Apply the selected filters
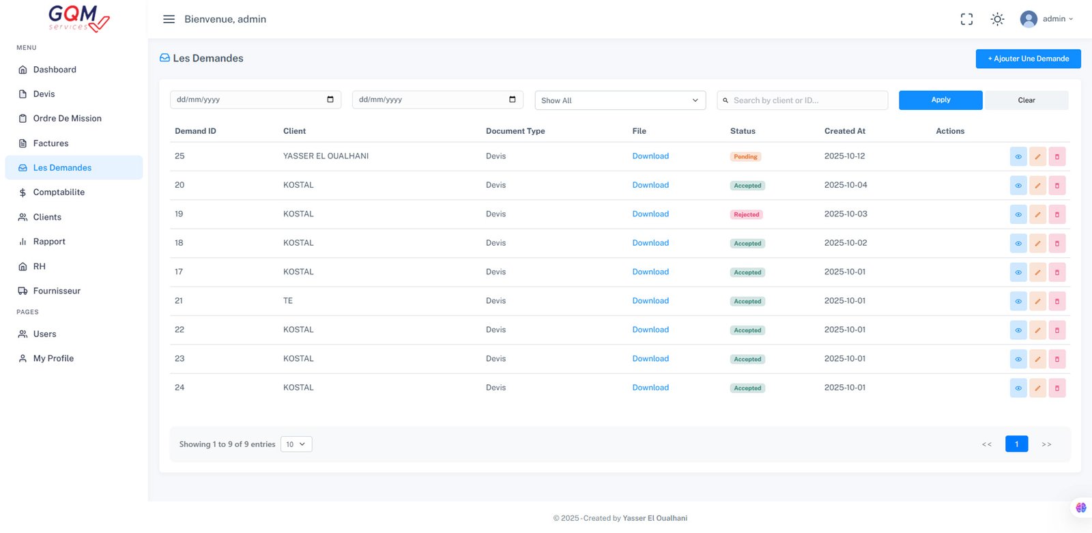 (940, 100)
